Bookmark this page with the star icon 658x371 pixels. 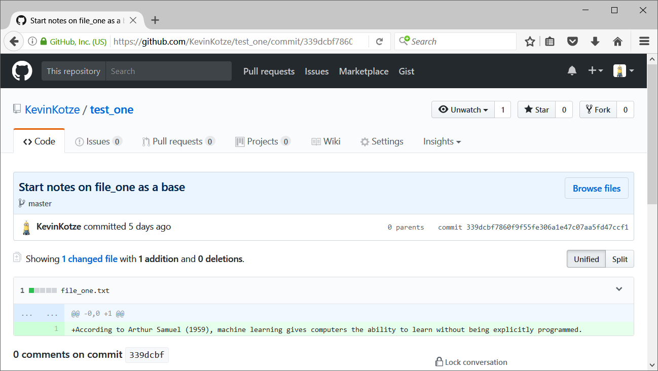(x=530, y=42)
